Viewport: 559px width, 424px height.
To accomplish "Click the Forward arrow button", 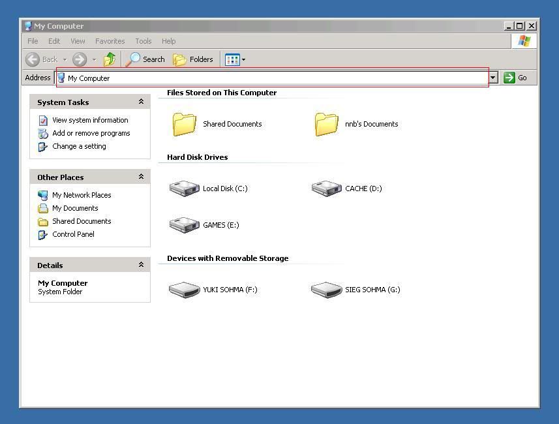I will pos(80,59).
